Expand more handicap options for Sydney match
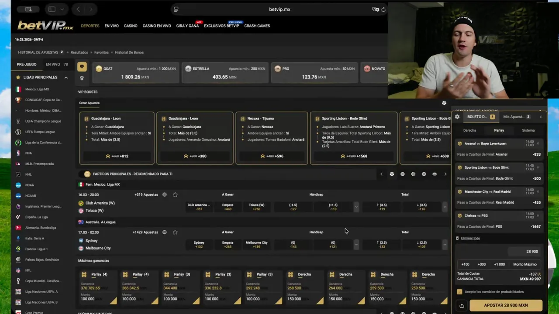Image resolution: width=559 pixels, height=314 pixels. coord(356,245)
